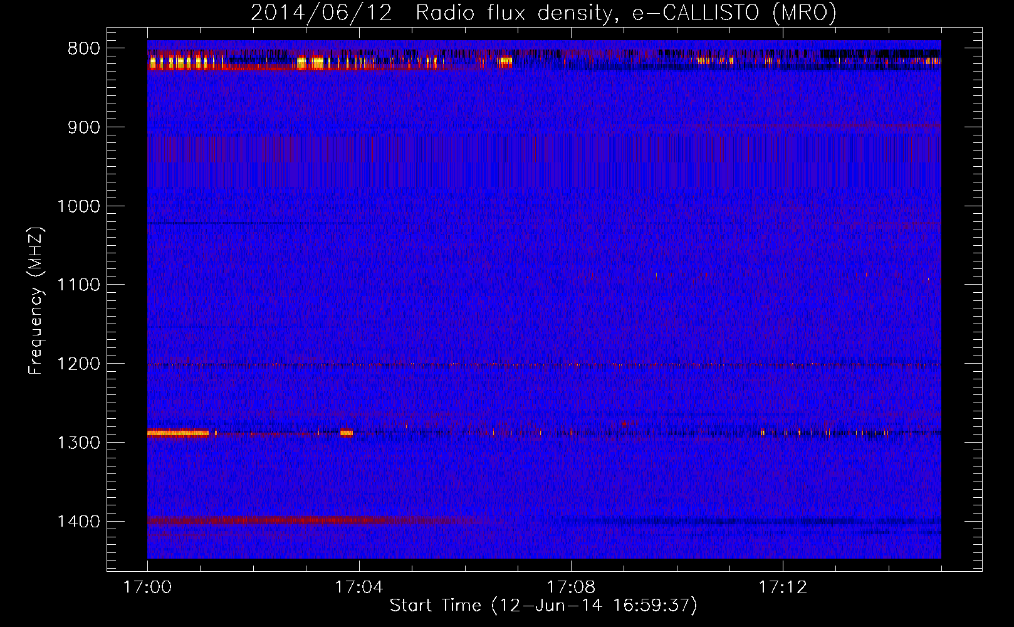Click the 17:00 time tick label
This screenshot has width=1014, height=627.
147,587
